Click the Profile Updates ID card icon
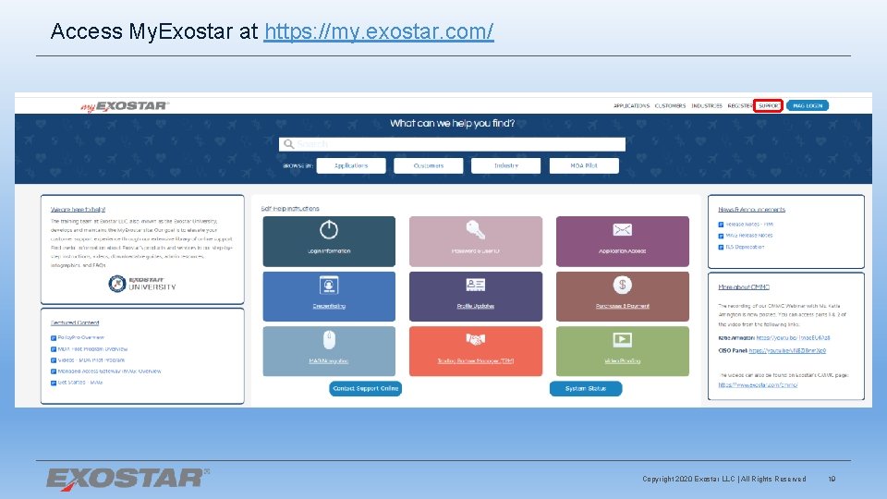The height and width of the screenshot is (499, 887). [475, 285]
